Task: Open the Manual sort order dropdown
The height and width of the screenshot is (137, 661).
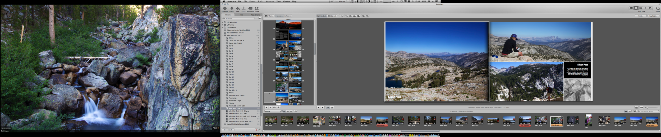Action: [273, 111]
